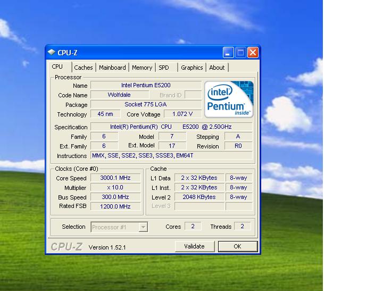383x291 pixels.
Task: Select the SPD tab
Action: tap(166, 68)
